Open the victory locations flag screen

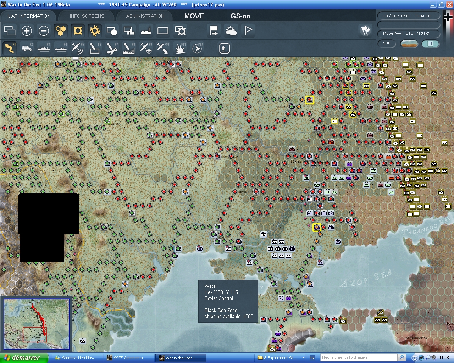(248, 31)
